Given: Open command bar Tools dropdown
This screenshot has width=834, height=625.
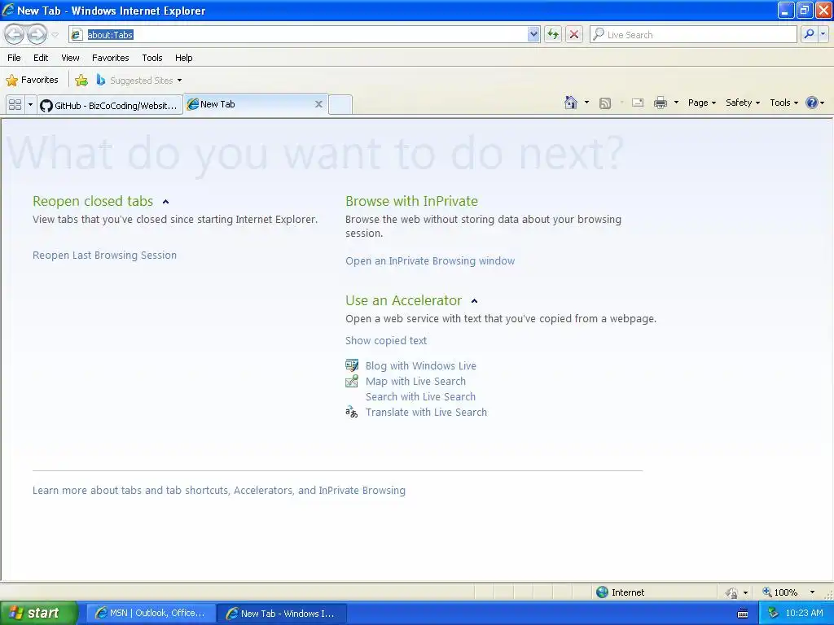Looking at the screenshot, I should coord(784,103).
